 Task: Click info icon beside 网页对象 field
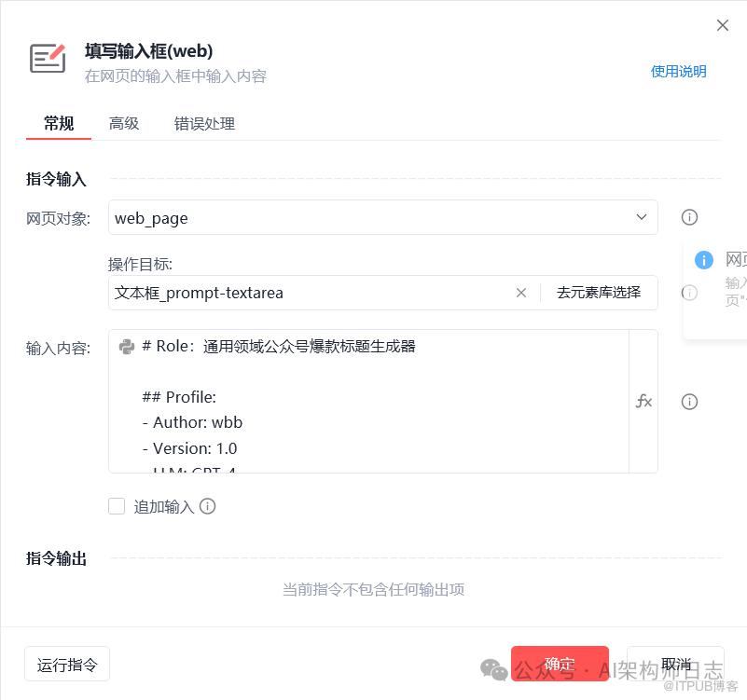click(689, 217)
